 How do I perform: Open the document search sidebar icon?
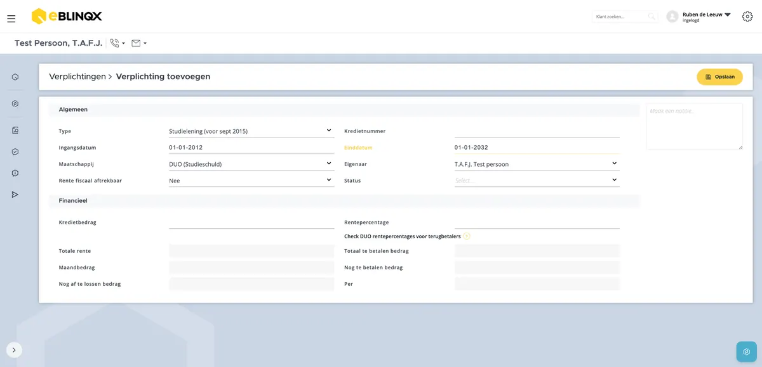15,131
